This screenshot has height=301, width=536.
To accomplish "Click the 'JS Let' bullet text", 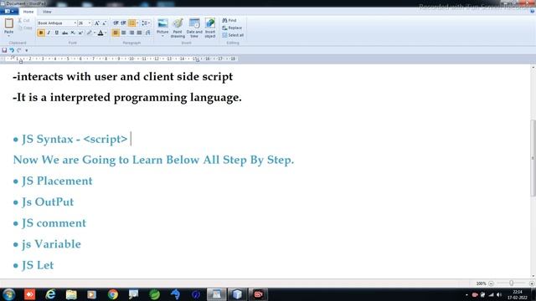I will (x=38, y=266).
